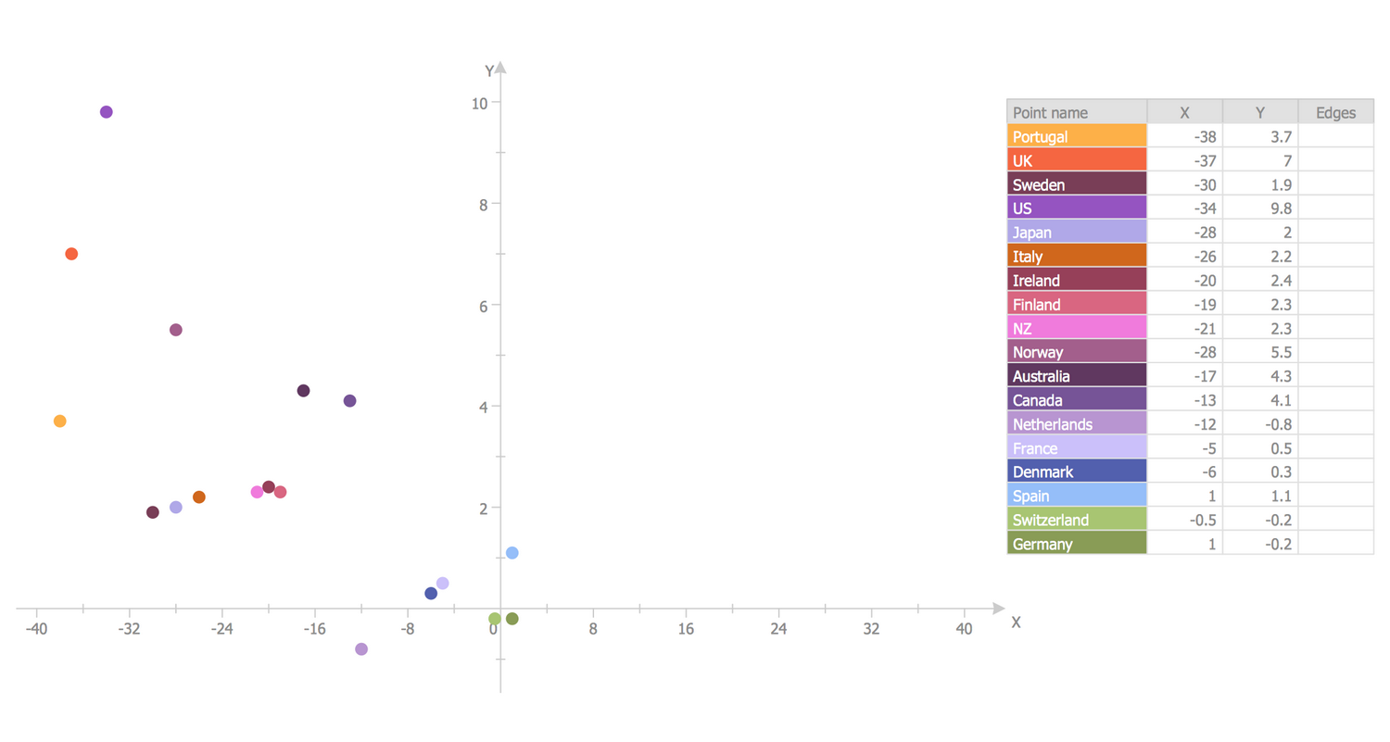Pick the dark orange Italy point on the plot
1390x742 pixels.
tap(199, 497)
